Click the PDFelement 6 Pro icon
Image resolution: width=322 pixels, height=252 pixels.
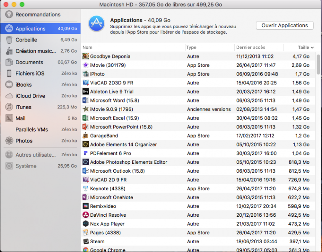[x=86, y=153]
